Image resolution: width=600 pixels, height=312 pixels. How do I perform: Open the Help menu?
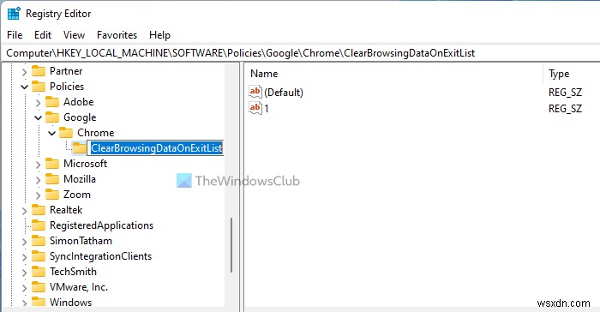159,35
